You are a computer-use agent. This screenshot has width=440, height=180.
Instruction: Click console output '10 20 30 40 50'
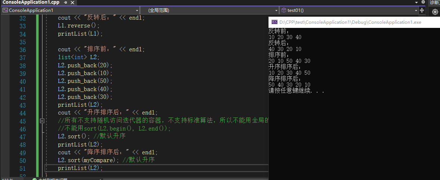[x=289, y=73]
